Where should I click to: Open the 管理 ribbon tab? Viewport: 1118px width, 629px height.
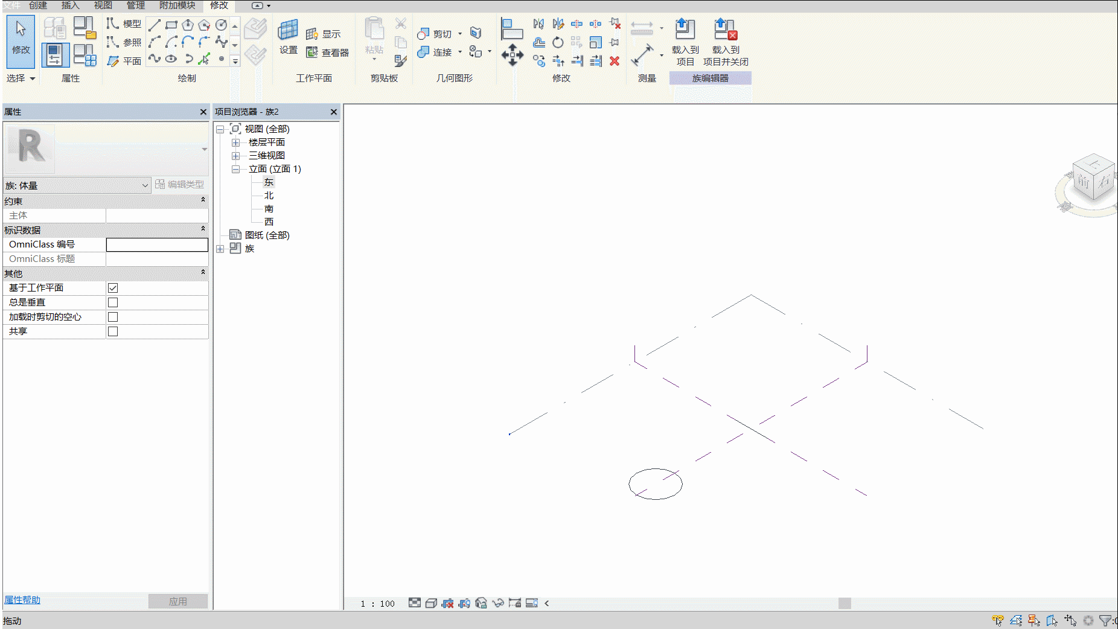tap(135, 5)
